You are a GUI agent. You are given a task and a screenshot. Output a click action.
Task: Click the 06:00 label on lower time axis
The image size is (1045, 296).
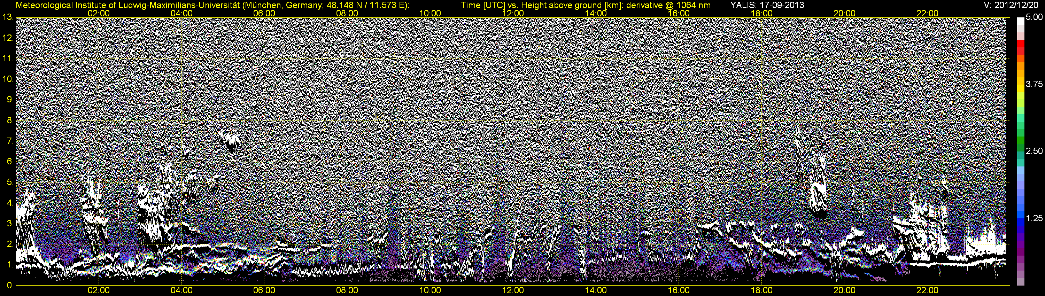(264, 290)
